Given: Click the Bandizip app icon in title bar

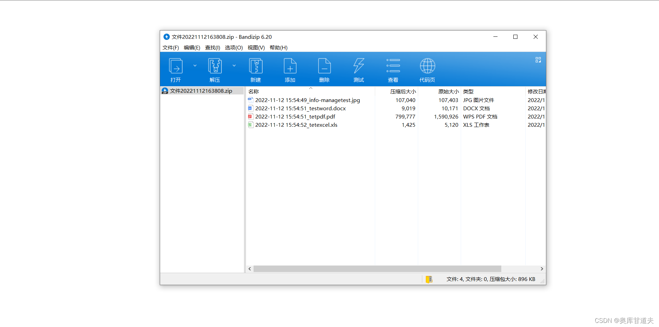Looking at the screenshot, I should (167, 37).
